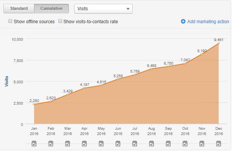
Task: Select the Feb 2016 data point 2,623
Action: (x=51, y=101)
